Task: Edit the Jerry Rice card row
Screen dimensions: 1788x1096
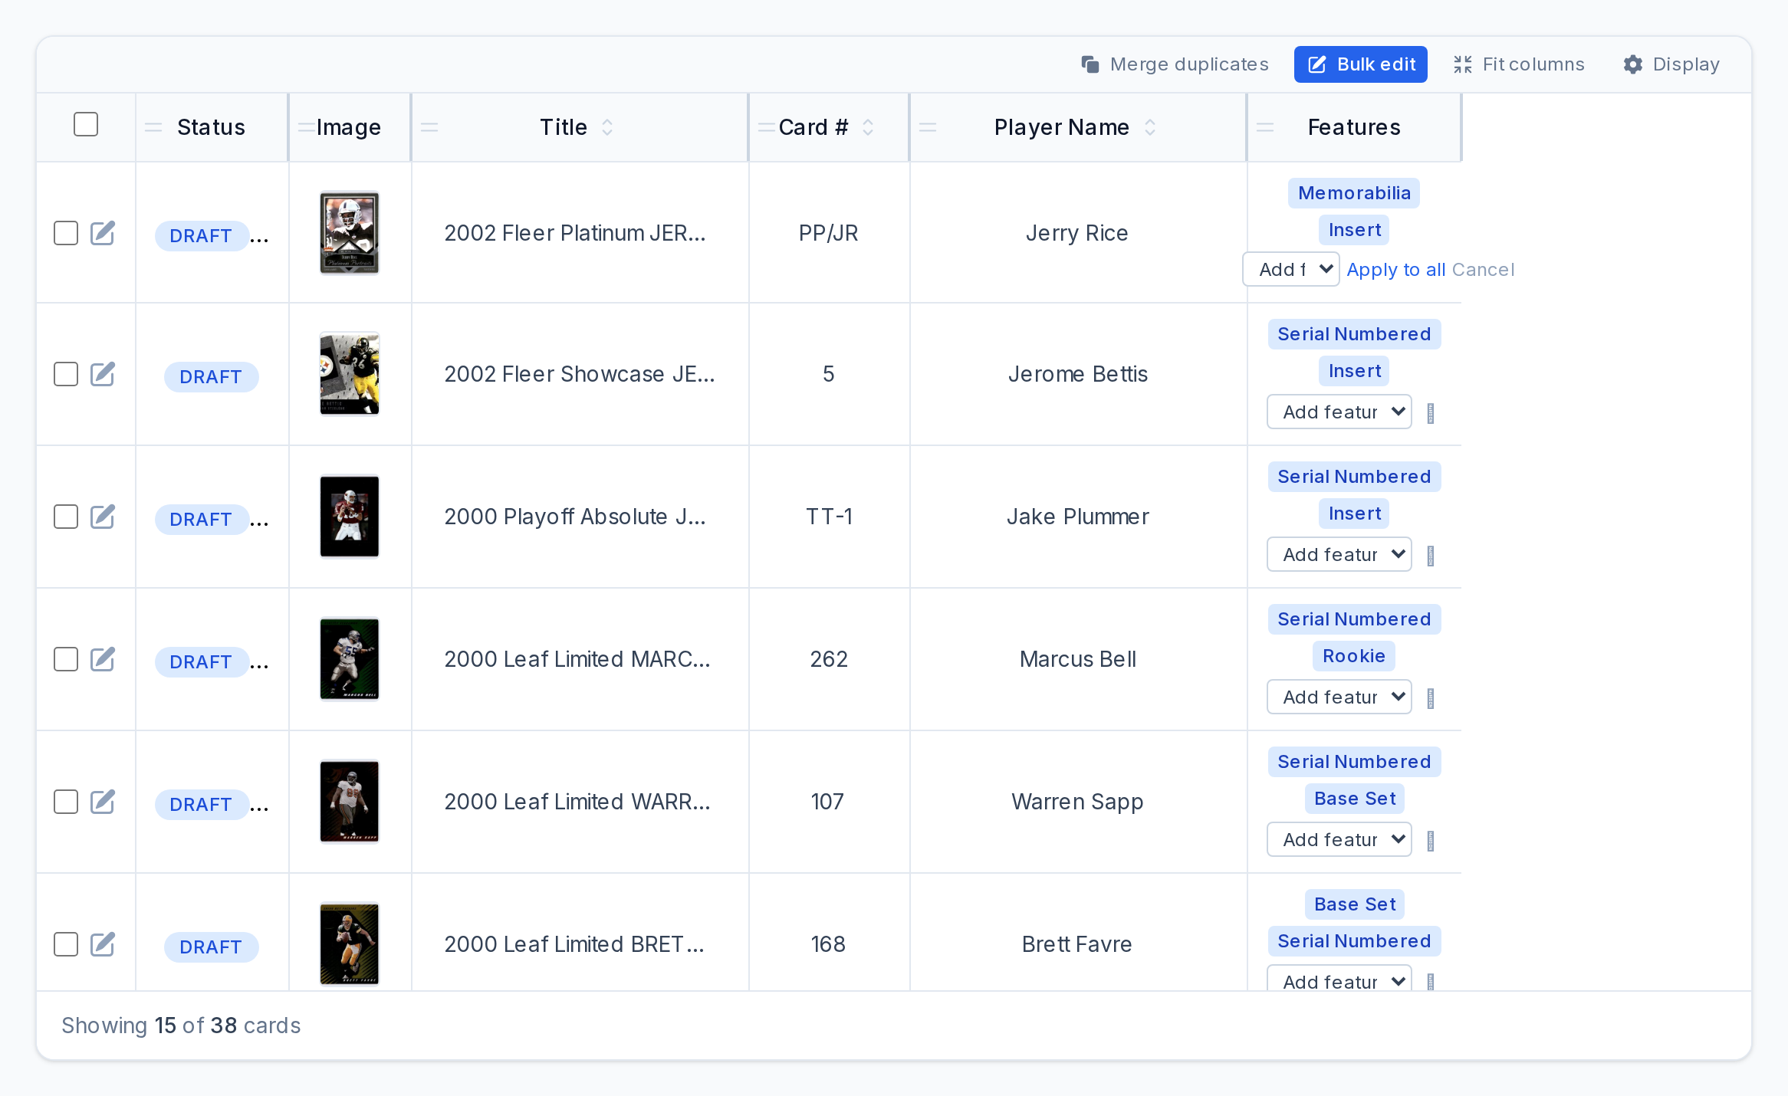Action: (x=103, y=233)
